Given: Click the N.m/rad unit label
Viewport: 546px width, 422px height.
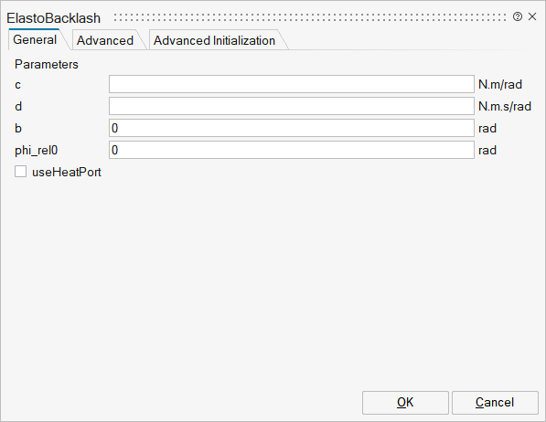Looking at the screenshot, I should click(500, 84).
